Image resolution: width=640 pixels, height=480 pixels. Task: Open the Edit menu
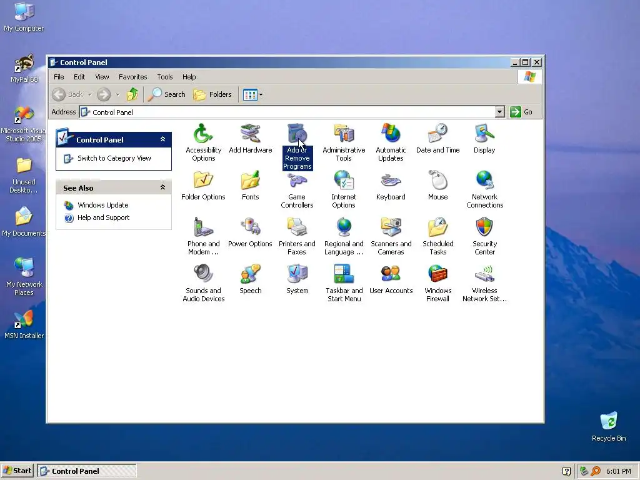79,77
